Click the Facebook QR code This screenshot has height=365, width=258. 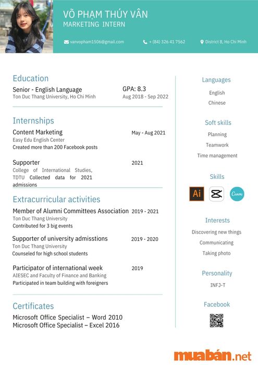coord(216,321)
